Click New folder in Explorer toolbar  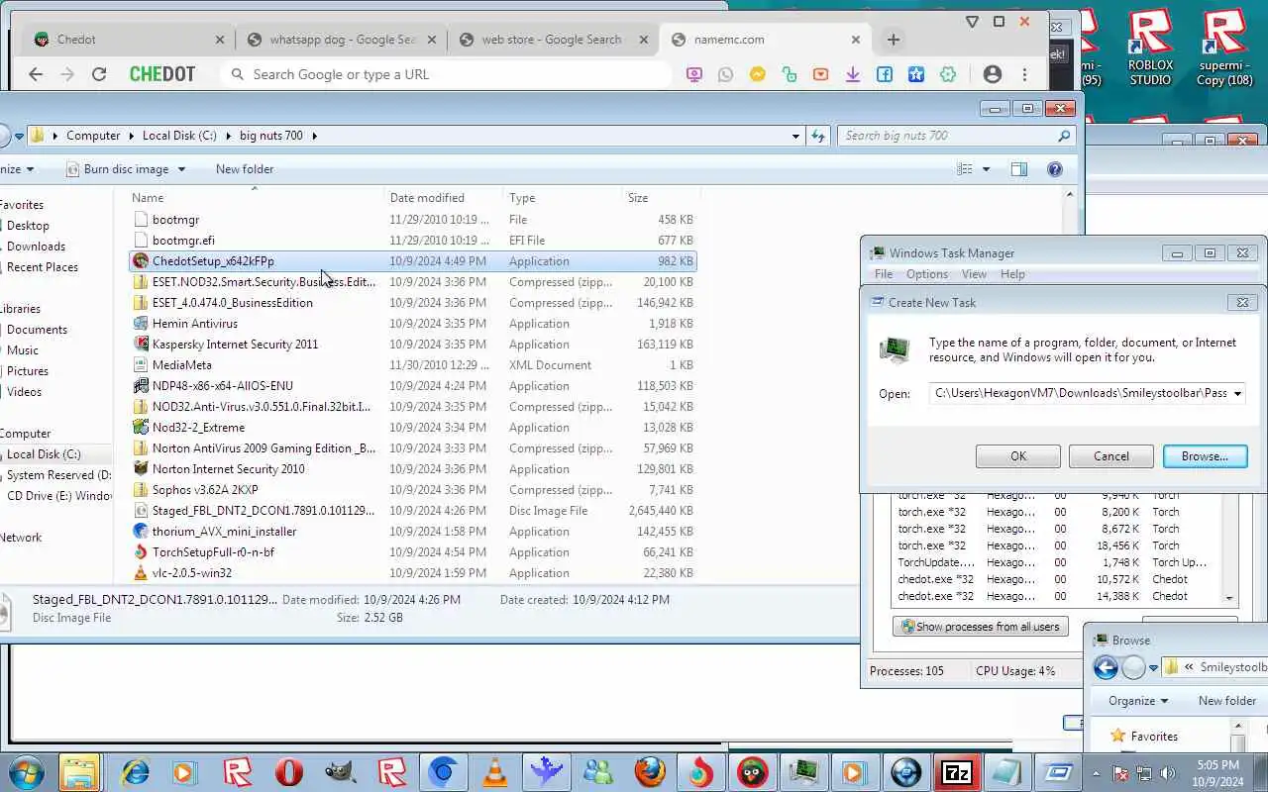click(245, 169)
